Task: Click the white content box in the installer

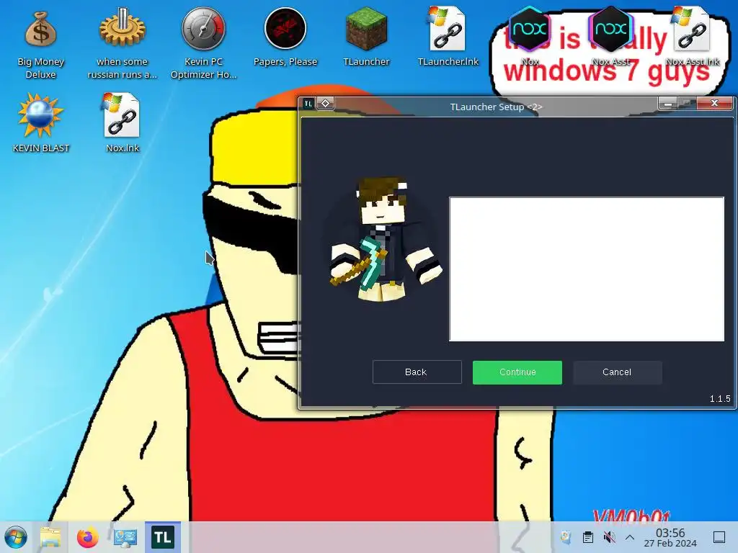Action: pyautogui.click(x=587, y=269)
